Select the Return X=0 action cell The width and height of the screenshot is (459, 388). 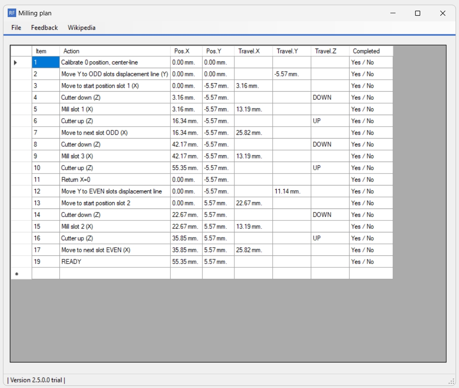pos(115,180)
